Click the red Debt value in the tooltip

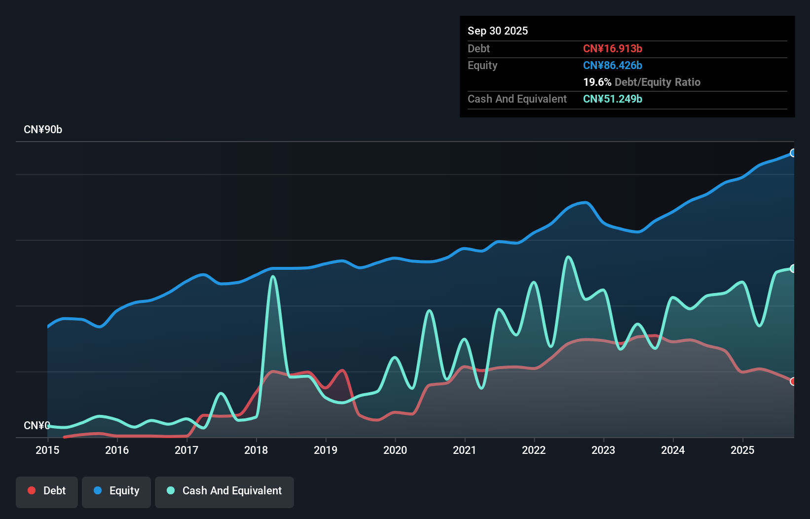(x=613, y=48)
